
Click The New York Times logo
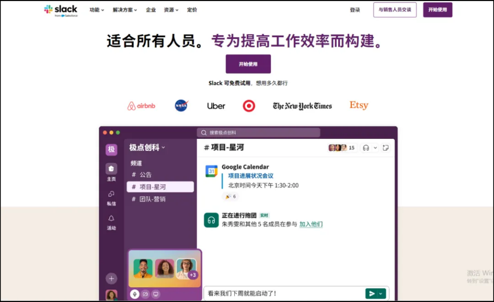click(x=303, y=106)
